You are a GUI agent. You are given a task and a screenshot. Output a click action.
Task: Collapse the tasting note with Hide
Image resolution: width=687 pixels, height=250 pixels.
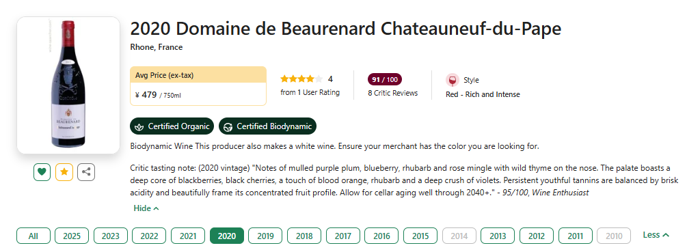point(146,208)
